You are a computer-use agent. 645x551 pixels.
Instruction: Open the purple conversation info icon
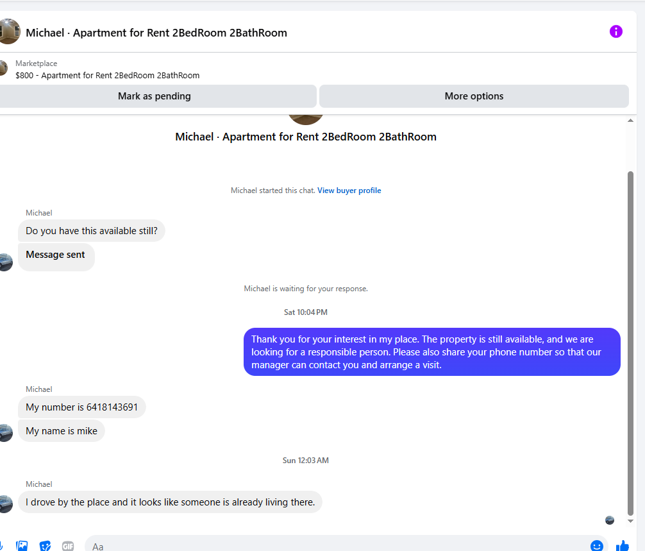pyautogui.click(x=616, y=31)
